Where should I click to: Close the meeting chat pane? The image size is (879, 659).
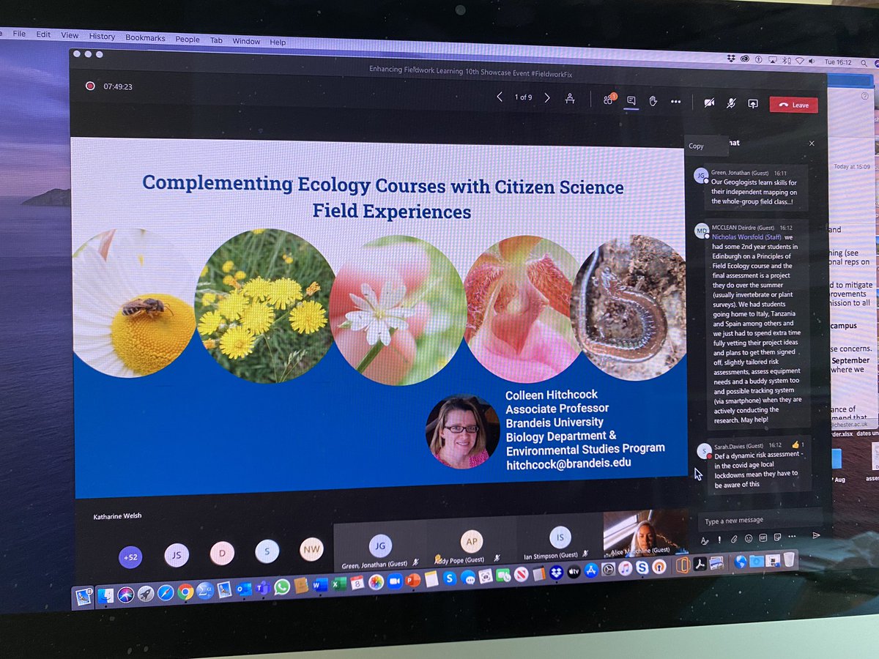coord(812,144)
